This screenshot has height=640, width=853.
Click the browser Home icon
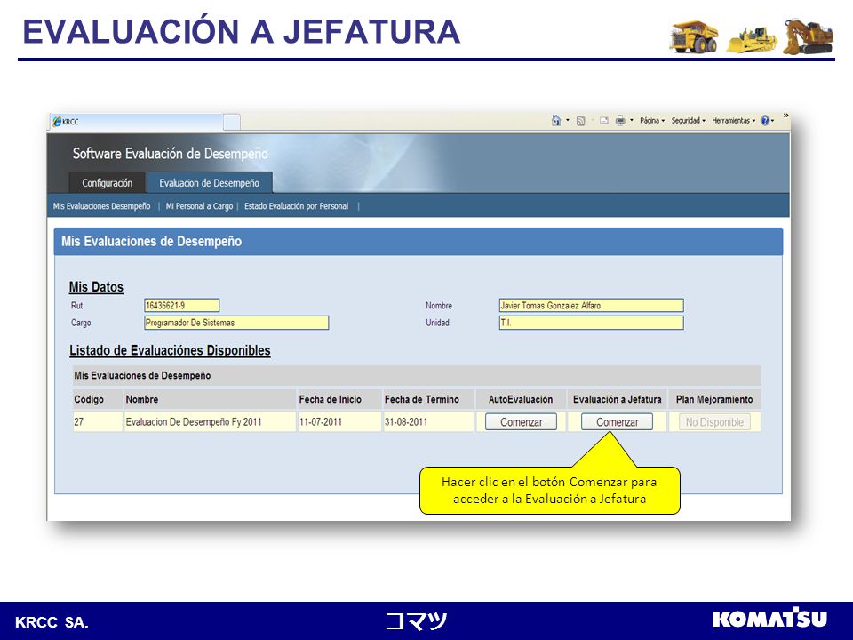coord(556,120)
